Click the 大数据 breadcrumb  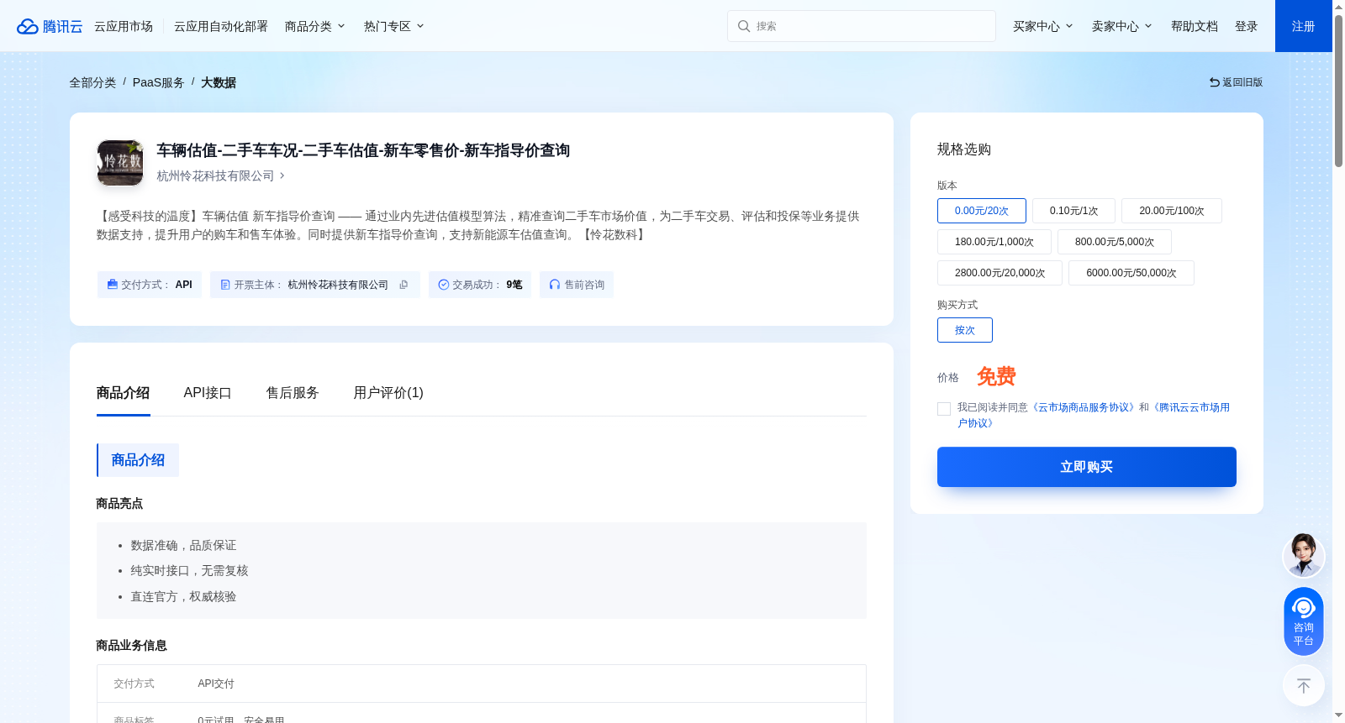[219, 82]
